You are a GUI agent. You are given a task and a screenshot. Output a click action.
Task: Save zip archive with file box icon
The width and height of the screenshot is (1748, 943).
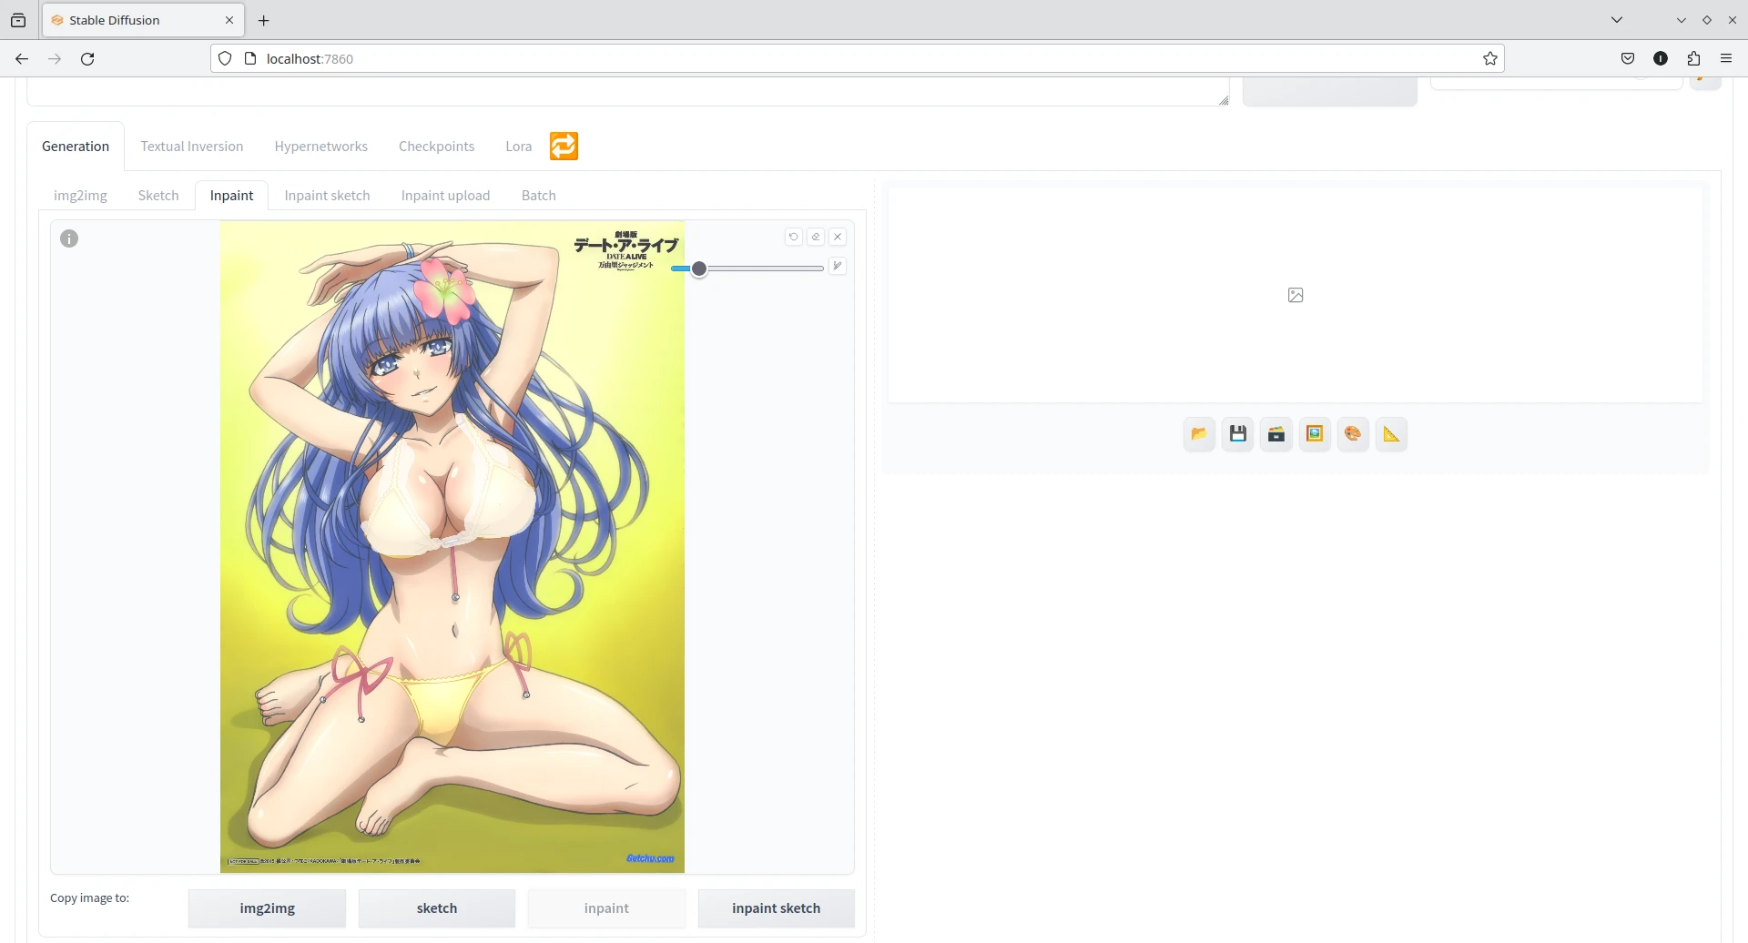1276,434
